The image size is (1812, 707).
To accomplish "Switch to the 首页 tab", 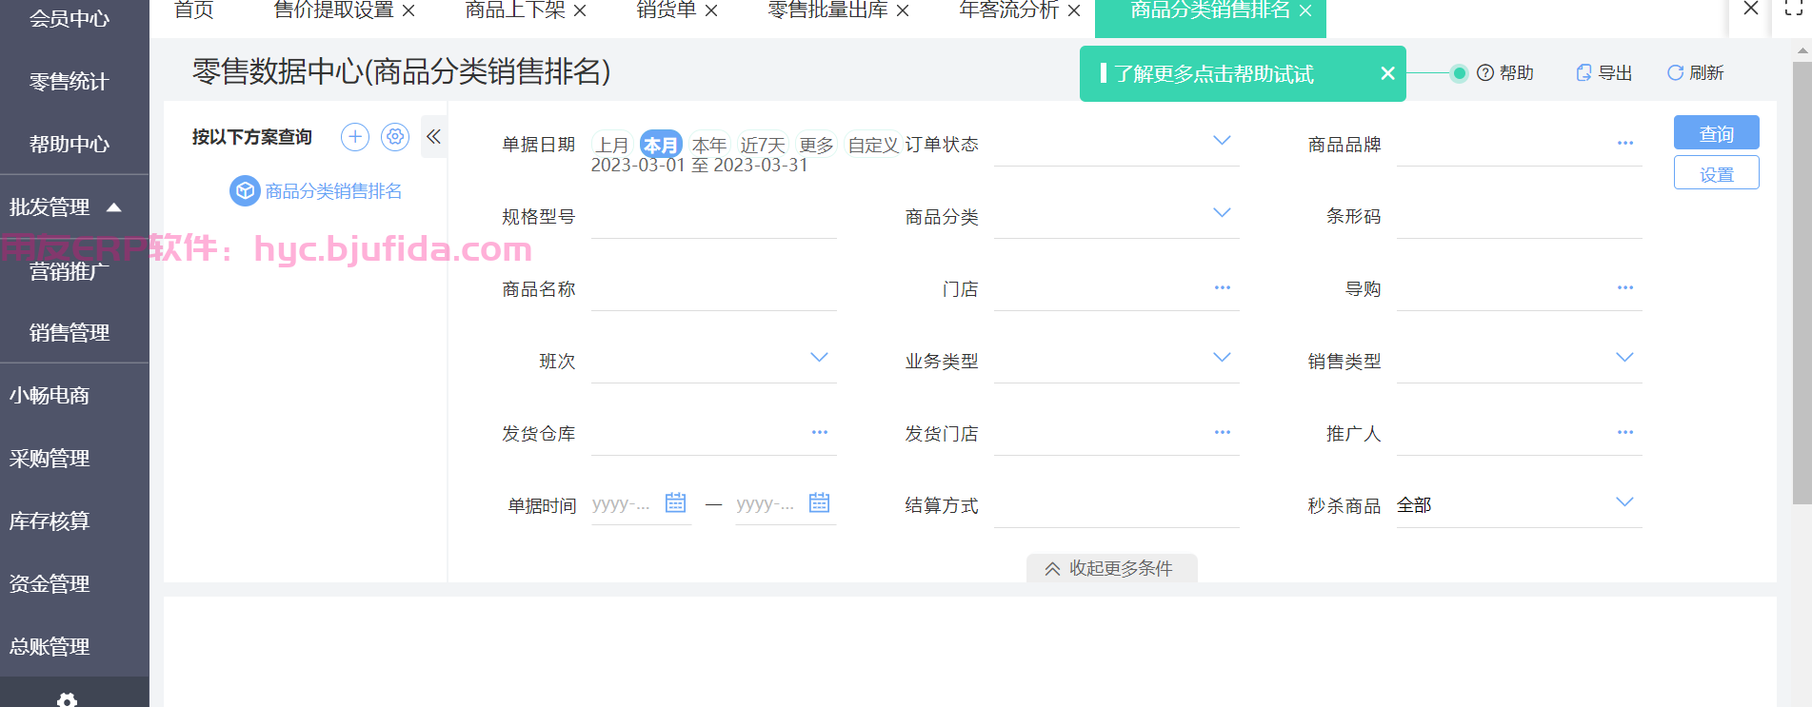I will click(x=194, y=10).
